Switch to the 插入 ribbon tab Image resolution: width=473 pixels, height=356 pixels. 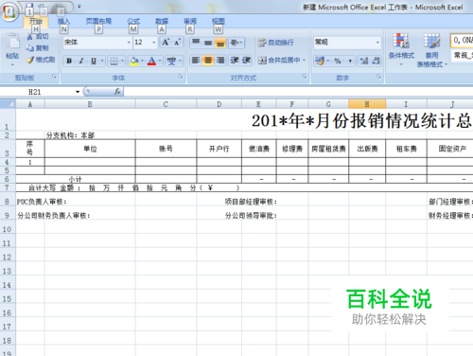[63, 21]
